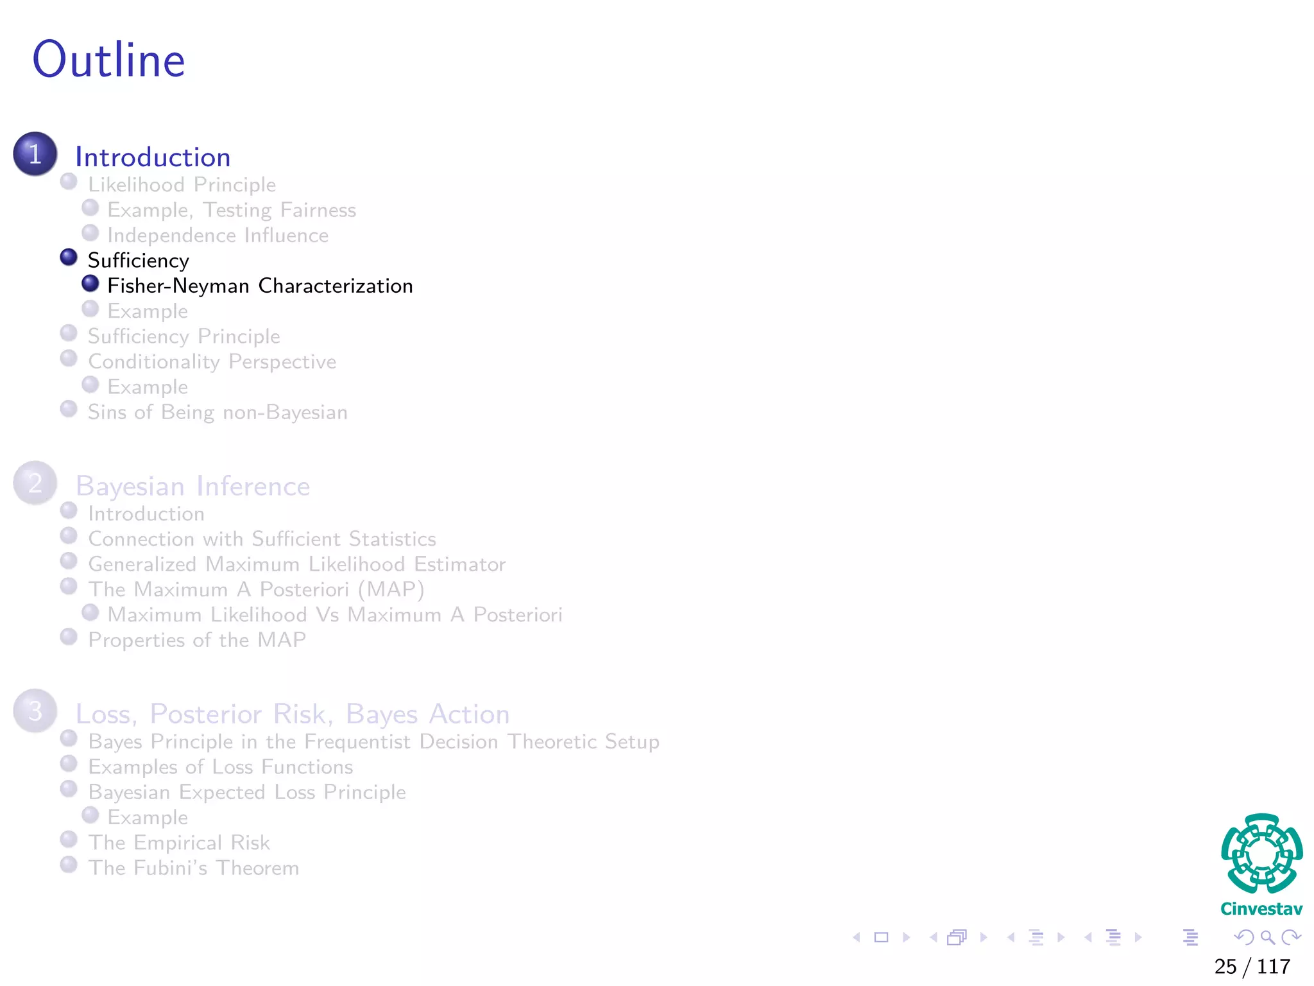Jump to the Bayesian Inference section heading

click(192, 487)
